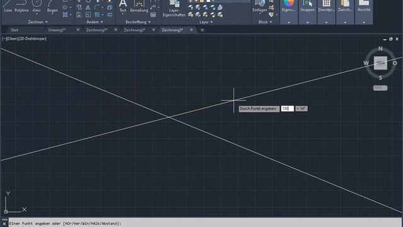Switch to the Zeichnung1* tab
The image size is (403, 227).
[x=96, y=30]
